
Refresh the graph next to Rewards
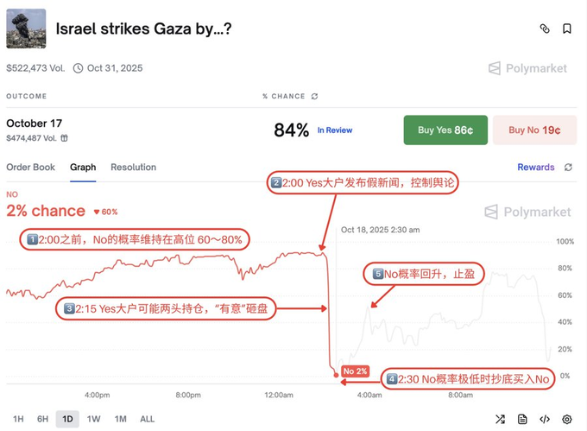(x=568, y=168)
